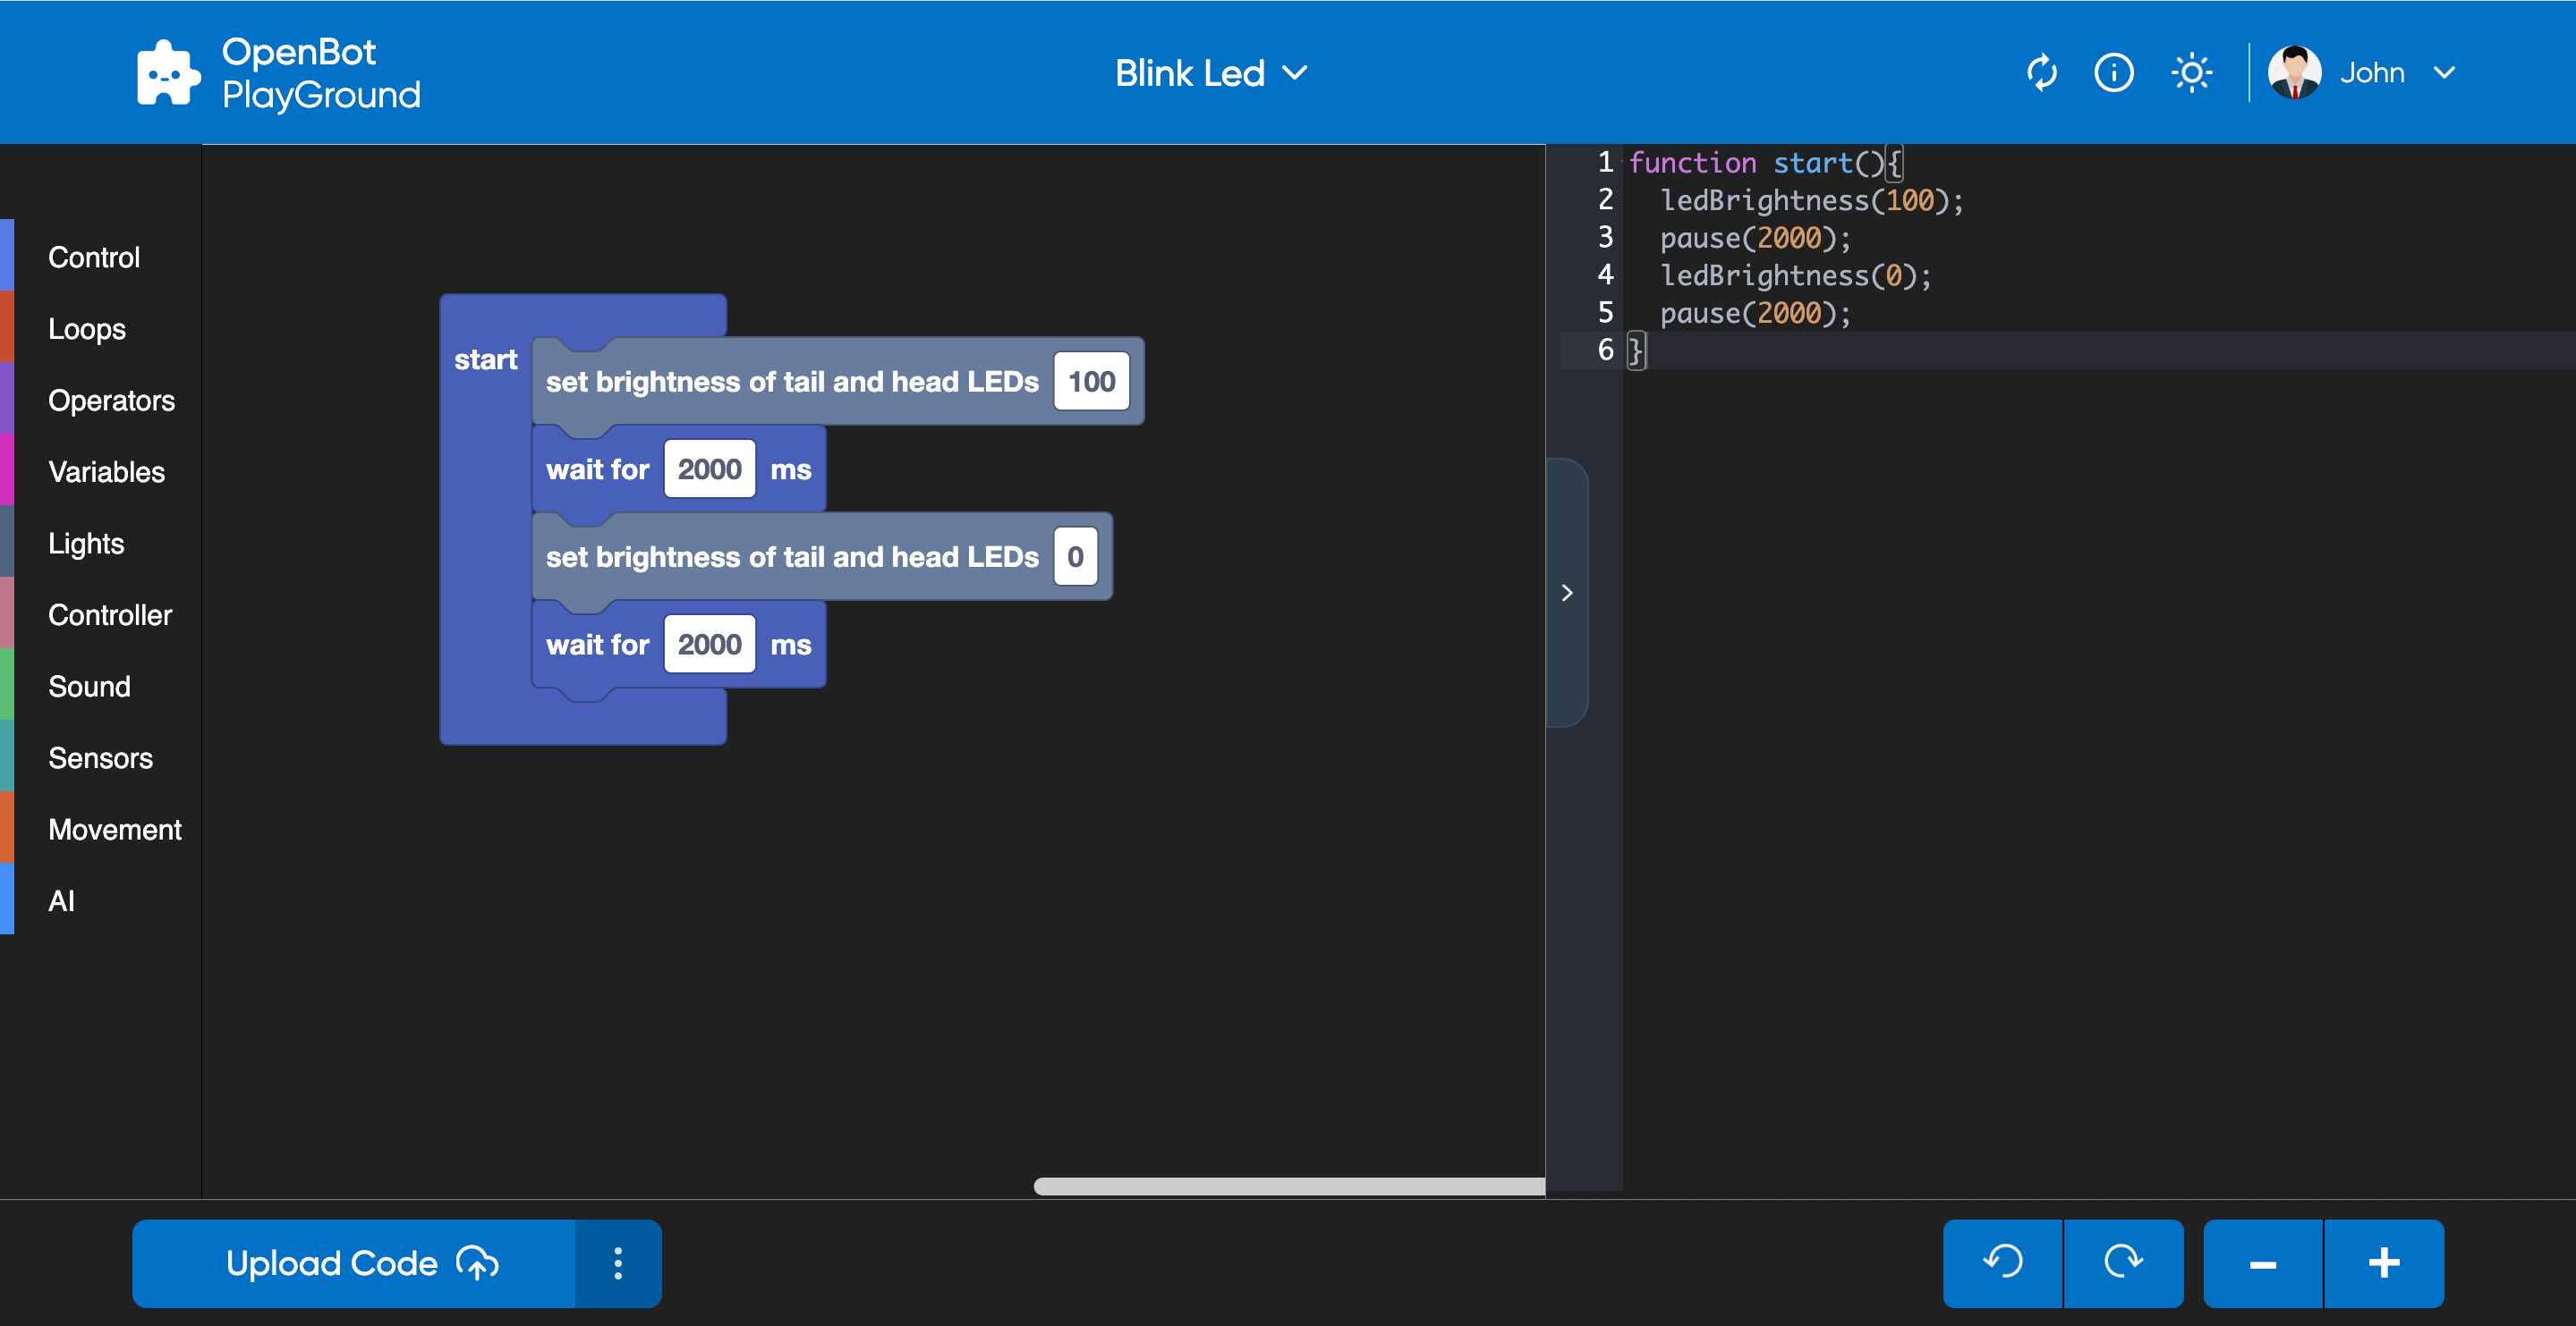Screen dimensions: 2576x1326
Task: Click the John username label
Action: (2371, 73)
